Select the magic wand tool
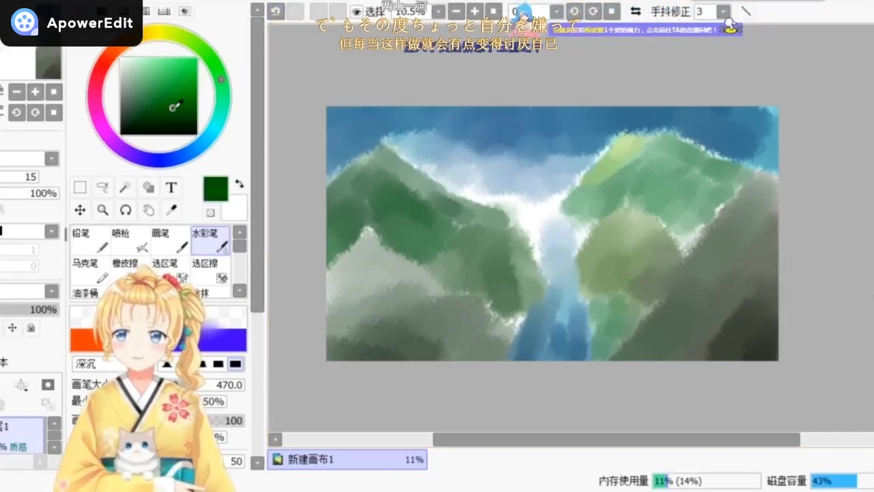Screen dimensions: 874x492 click(x=125, y=187)
